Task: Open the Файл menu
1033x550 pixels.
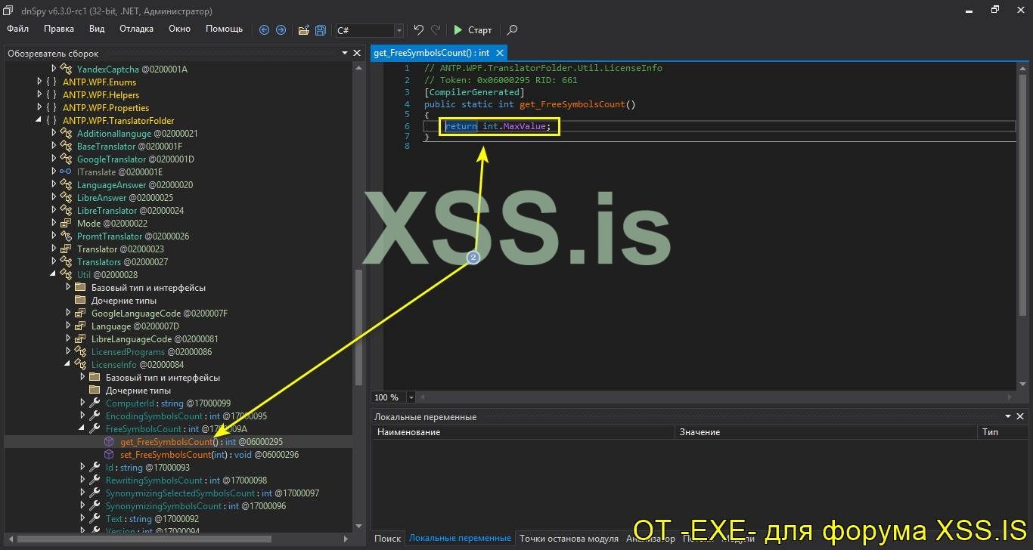Action: click(18, 29)
